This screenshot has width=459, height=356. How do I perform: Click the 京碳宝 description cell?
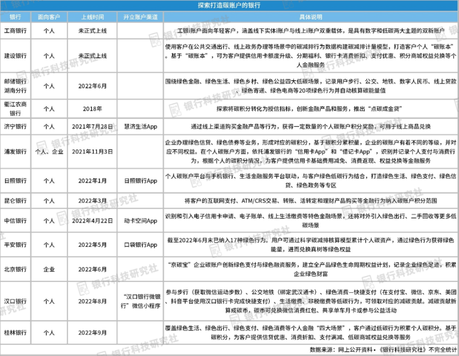click(x=311, y=269)
